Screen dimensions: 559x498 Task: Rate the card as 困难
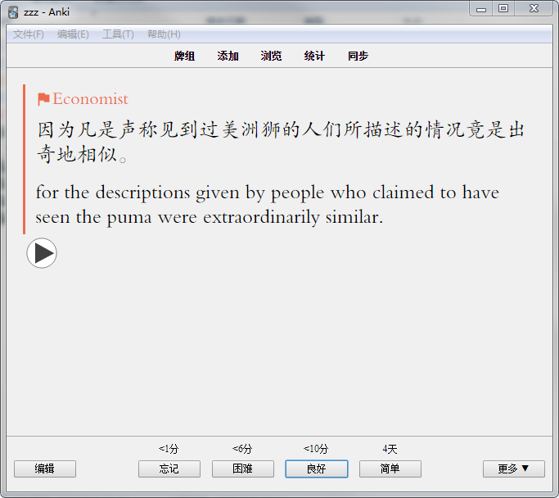[x=243, y=469]
